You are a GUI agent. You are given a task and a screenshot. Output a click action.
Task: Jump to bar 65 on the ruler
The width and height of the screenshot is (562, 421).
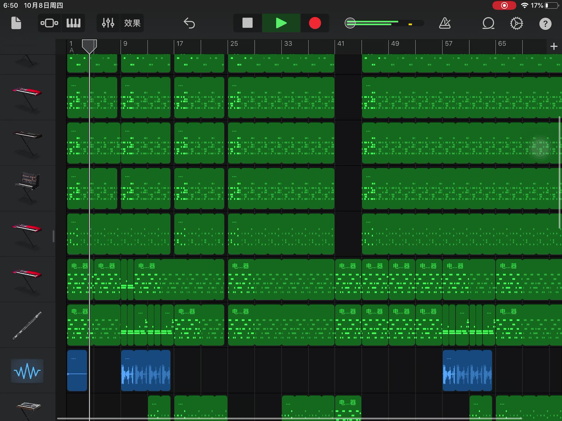(x=502, y=44)
